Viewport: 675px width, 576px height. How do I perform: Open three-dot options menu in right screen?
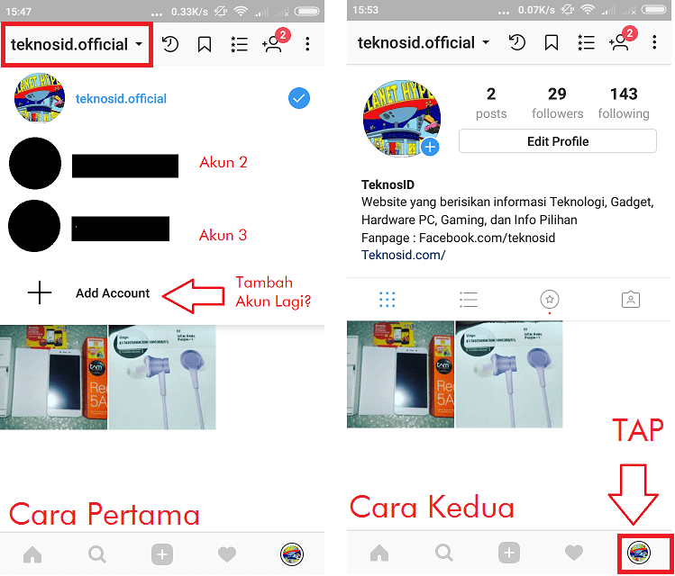[654, 42]
